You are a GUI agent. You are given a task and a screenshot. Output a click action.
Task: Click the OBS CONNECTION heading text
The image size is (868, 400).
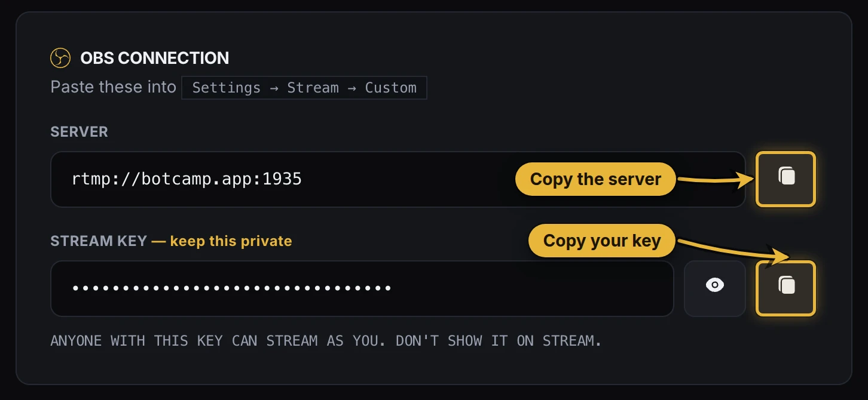[x=154, y=58]
